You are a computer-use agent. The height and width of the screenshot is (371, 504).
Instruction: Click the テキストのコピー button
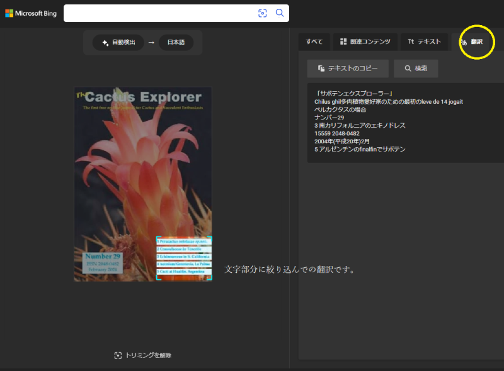348,69
